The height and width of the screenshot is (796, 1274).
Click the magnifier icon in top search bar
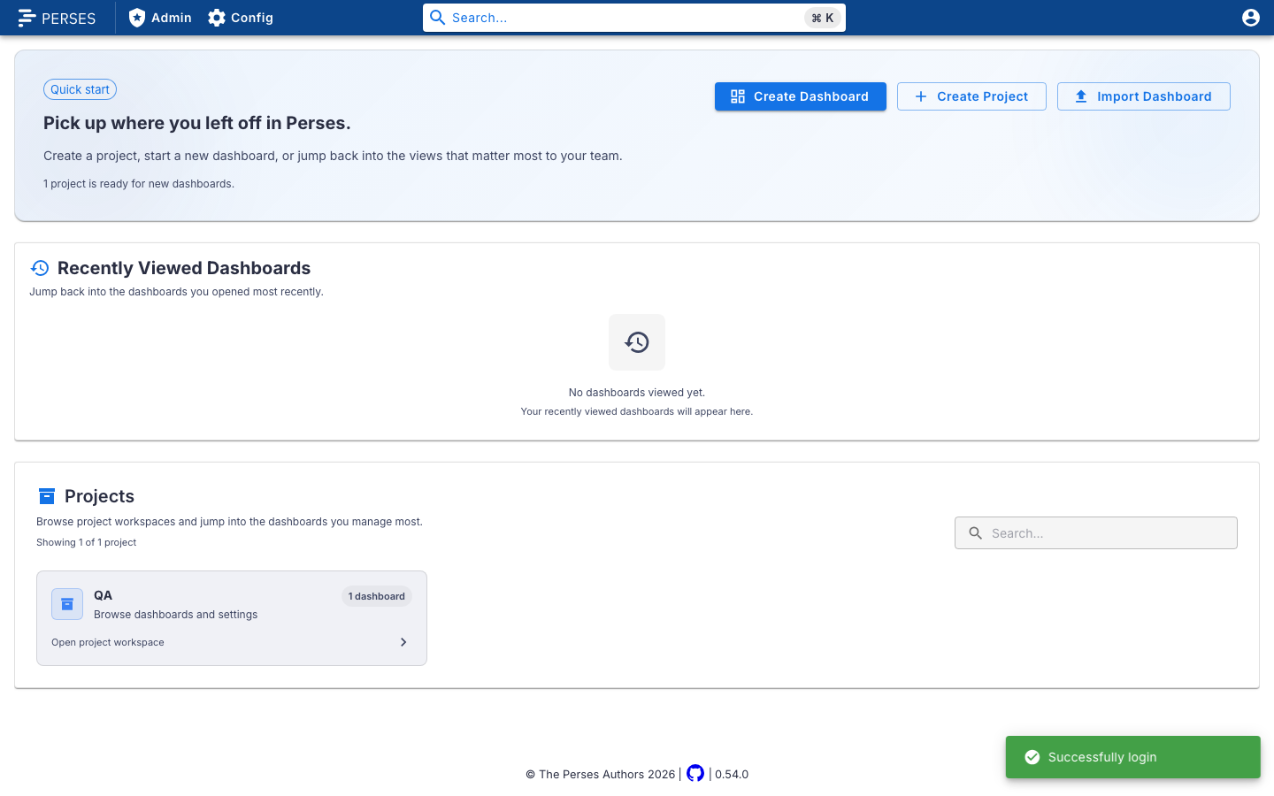click(x=437, y=18)
